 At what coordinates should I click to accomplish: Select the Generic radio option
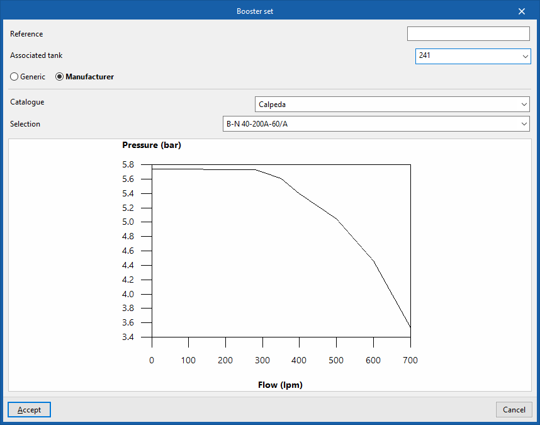point(28,76)
